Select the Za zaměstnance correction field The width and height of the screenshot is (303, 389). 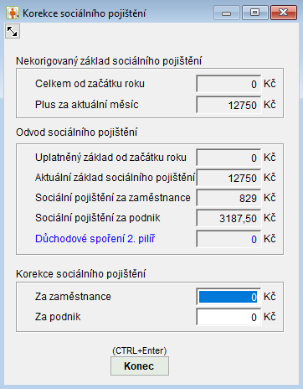[229, 297]
